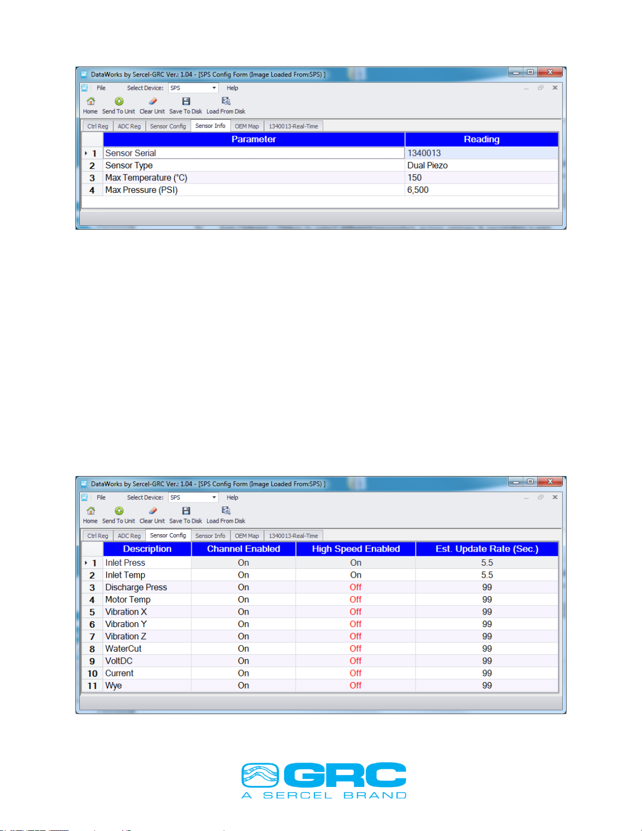Open 1340013-Real-Time tab in lower window

click(x=293, y=536)
